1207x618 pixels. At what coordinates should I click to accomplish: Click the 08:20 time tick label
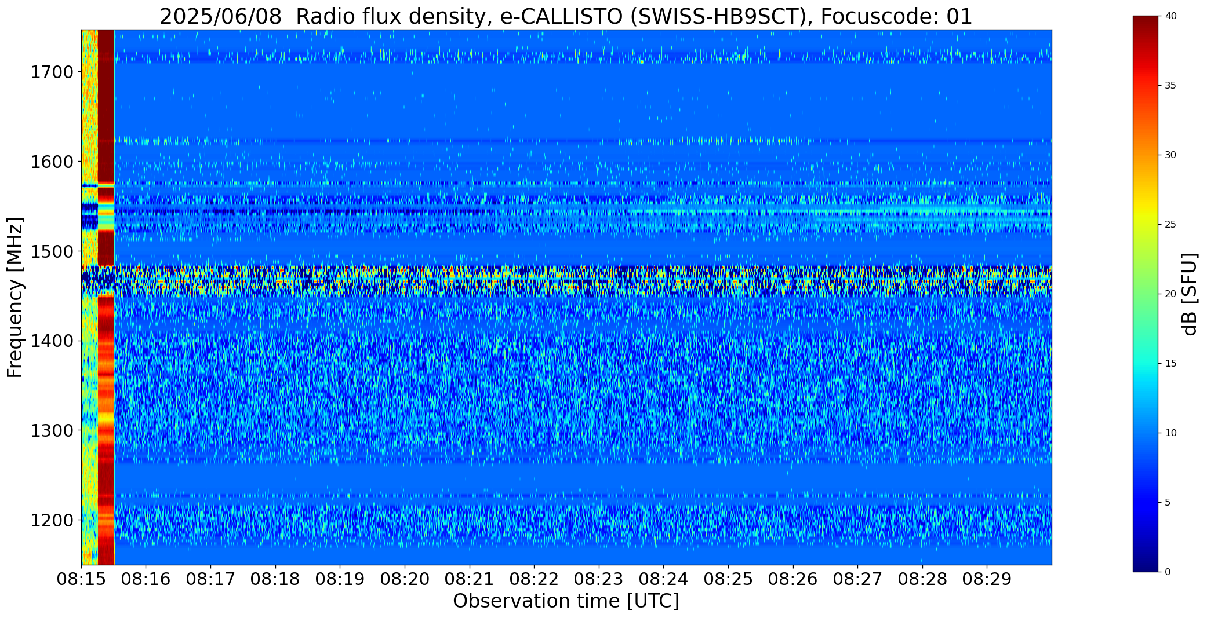coord(405,579)
